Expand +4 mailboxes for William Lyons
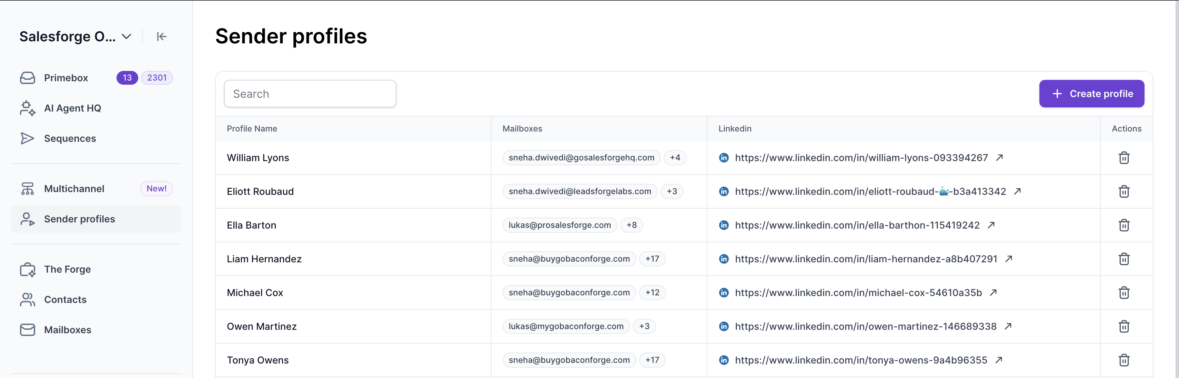The width and height of the screenshot is (1179, 378). pos(675,158)
